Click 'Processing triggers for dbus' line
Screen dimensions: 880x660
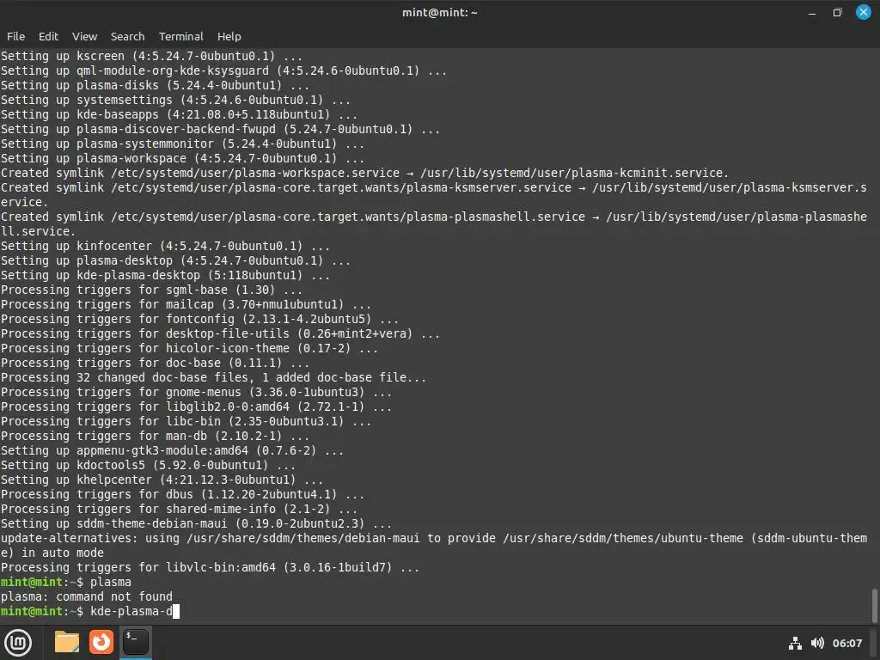(x=182, y=494)
